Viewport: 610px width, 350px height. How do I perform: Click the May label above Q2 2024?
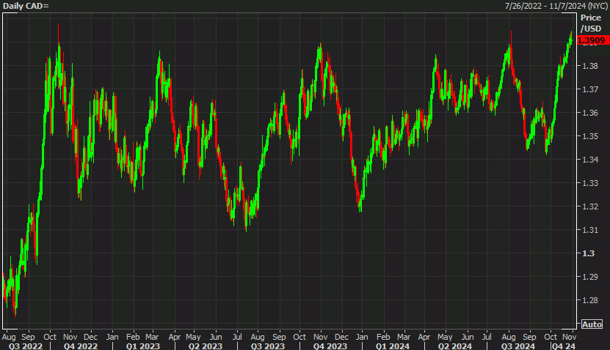point(445,336)
